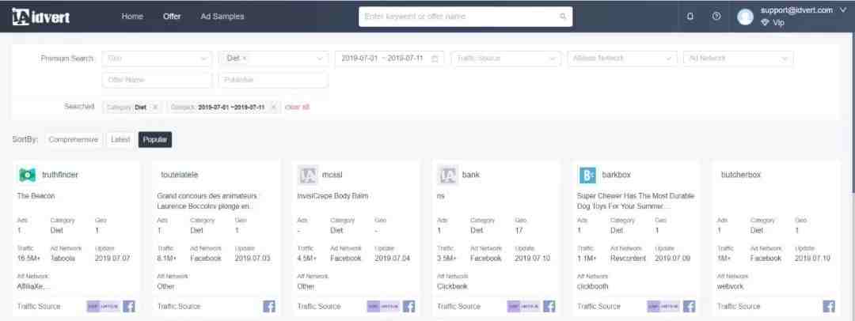
Task: Open the toutelatele offer title
Action: (x=180, y=175)
